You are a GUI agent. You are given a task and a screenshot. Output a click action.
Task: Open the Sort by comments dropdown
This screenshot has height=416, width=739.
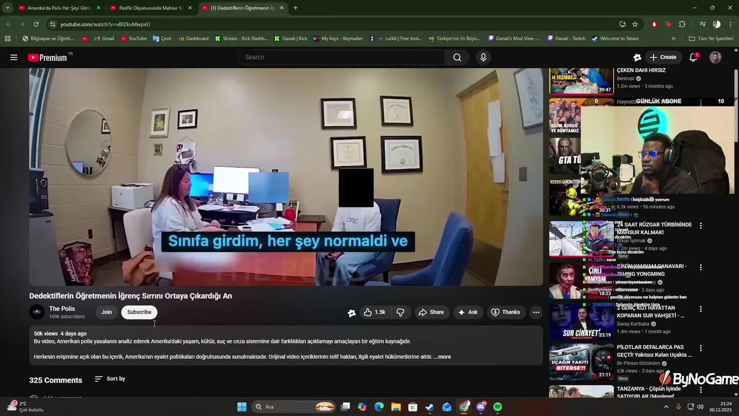pos(110,379)
